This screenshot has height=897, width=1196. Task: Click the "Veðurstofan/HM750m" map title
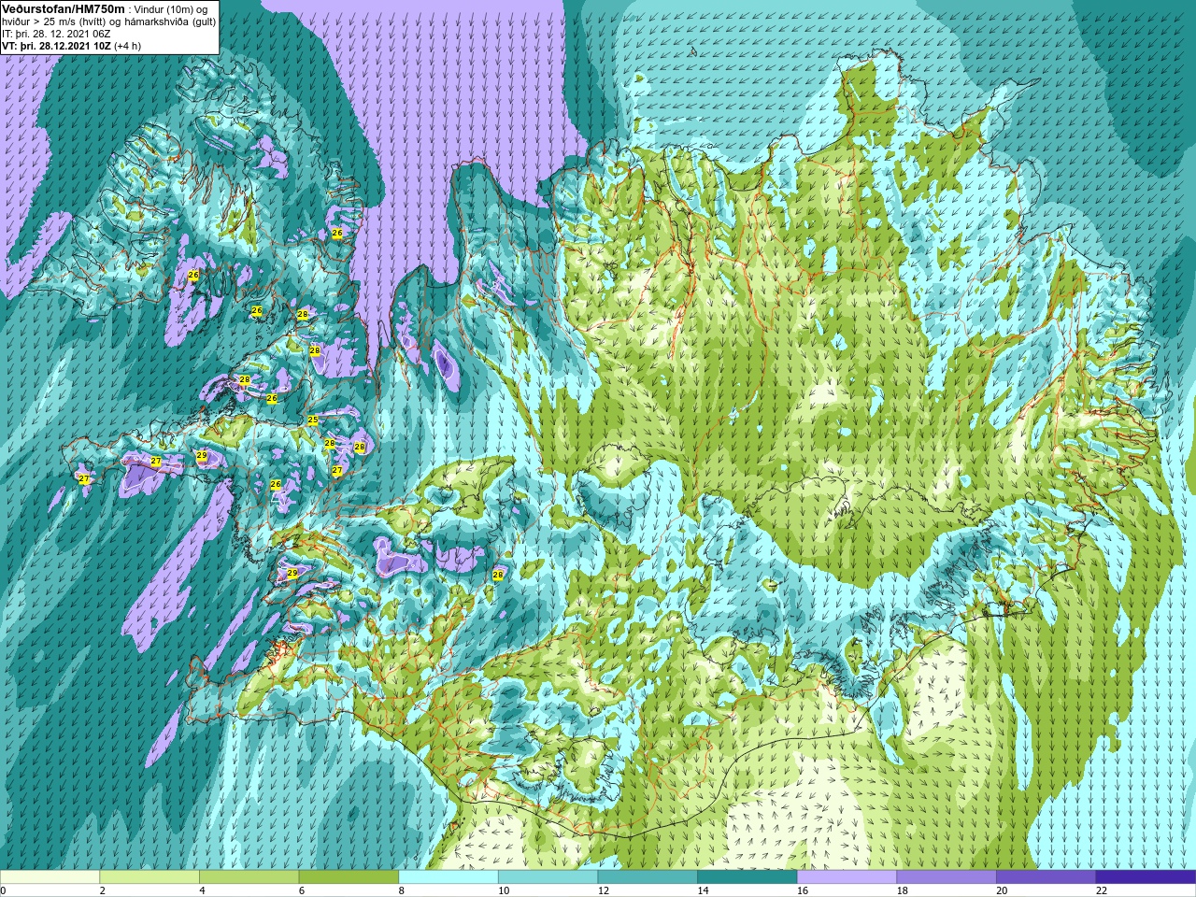click(x=63, y=8)
